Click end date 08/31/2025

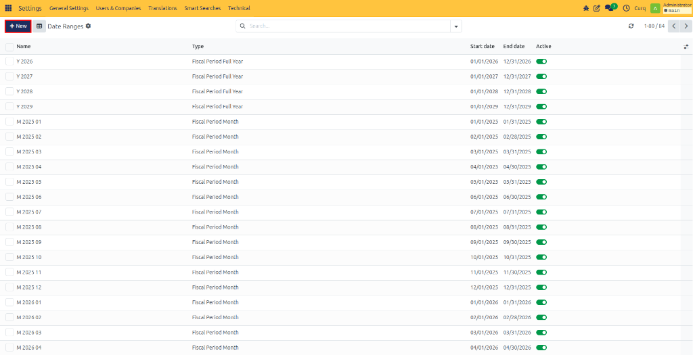pos(517,227)
